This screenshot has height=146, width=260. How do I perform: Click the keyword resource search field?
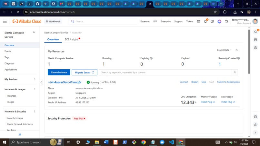click(x=165, y=72)
